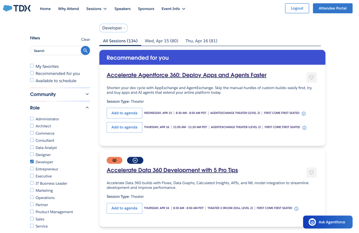
Task: Open the Sessions navigation dropdown
Action: pos(96,9)
